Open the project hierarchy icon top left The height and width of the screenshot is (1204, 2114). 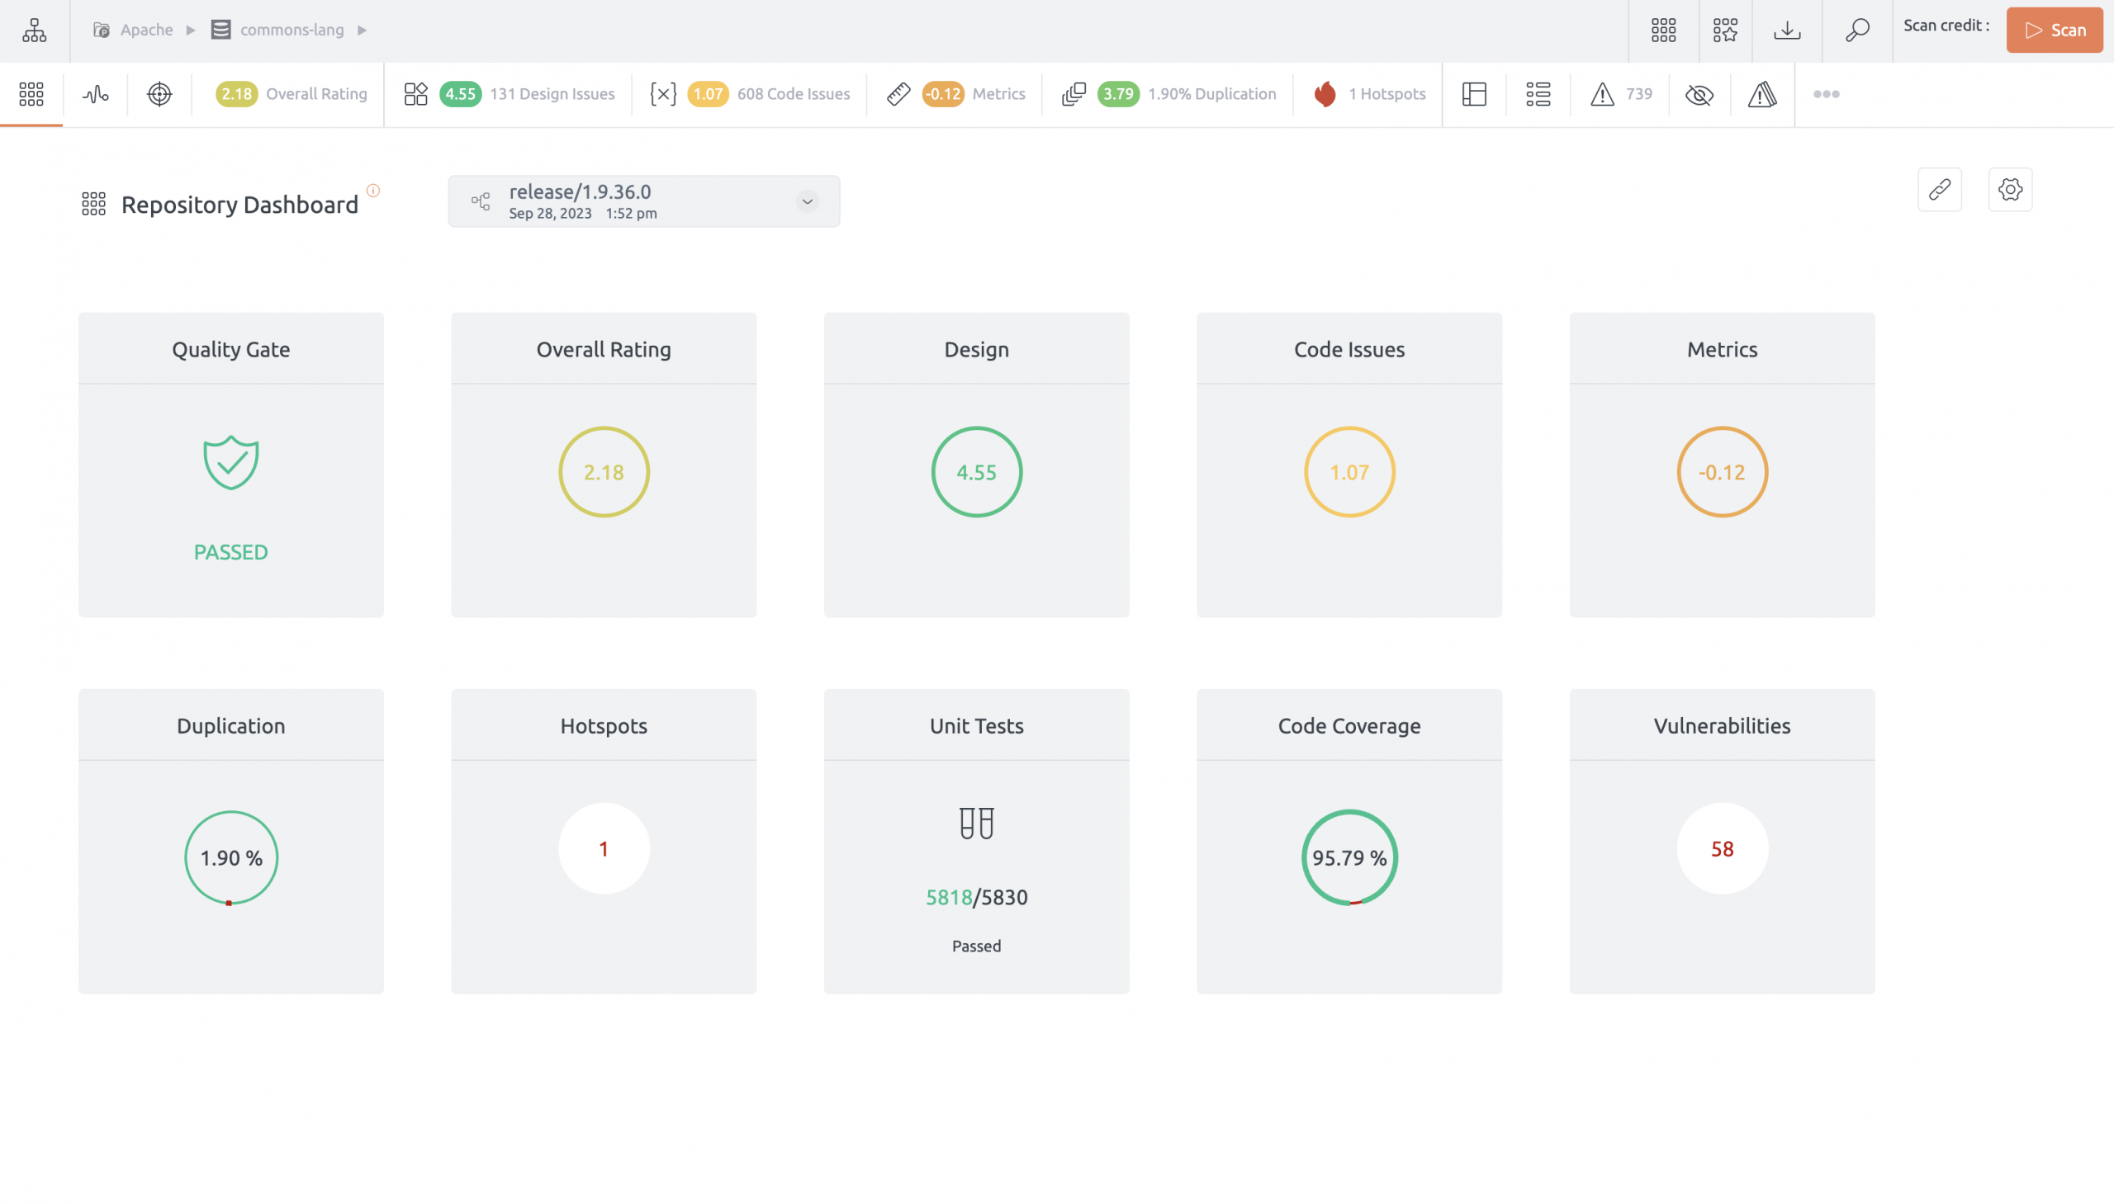click(33, 30)
